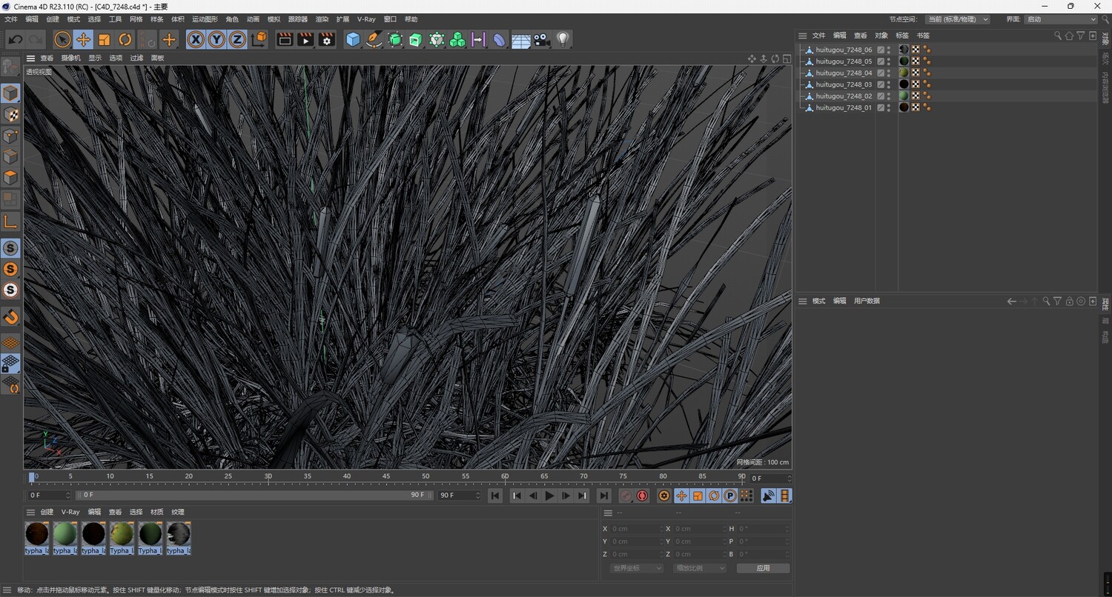Open the 界面 layout dropdown showing 启动
This screenshot has height=597, width=1112.
point(1060,19)
